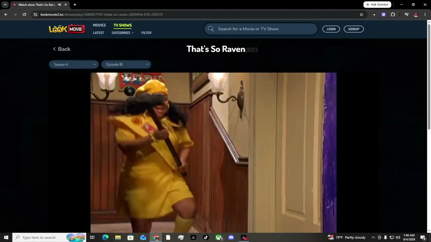Click the Ask Gemini button
The width and height of the screenshot is (431, 242).
click(x=377, y=5)
